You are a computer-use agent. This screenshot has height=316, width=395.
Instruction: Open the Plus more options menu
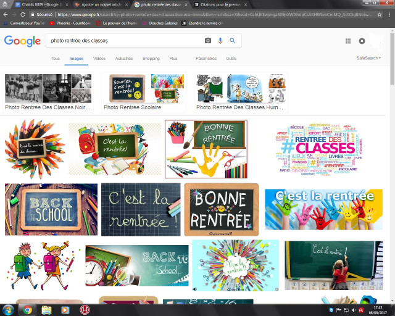tap(173, 58)
